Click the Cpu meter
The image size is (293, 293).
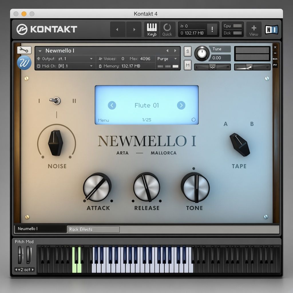(237, 26)
